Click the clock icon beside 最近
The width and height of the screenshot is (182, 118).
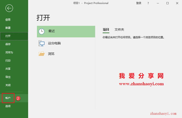click(x=41, y=31)
